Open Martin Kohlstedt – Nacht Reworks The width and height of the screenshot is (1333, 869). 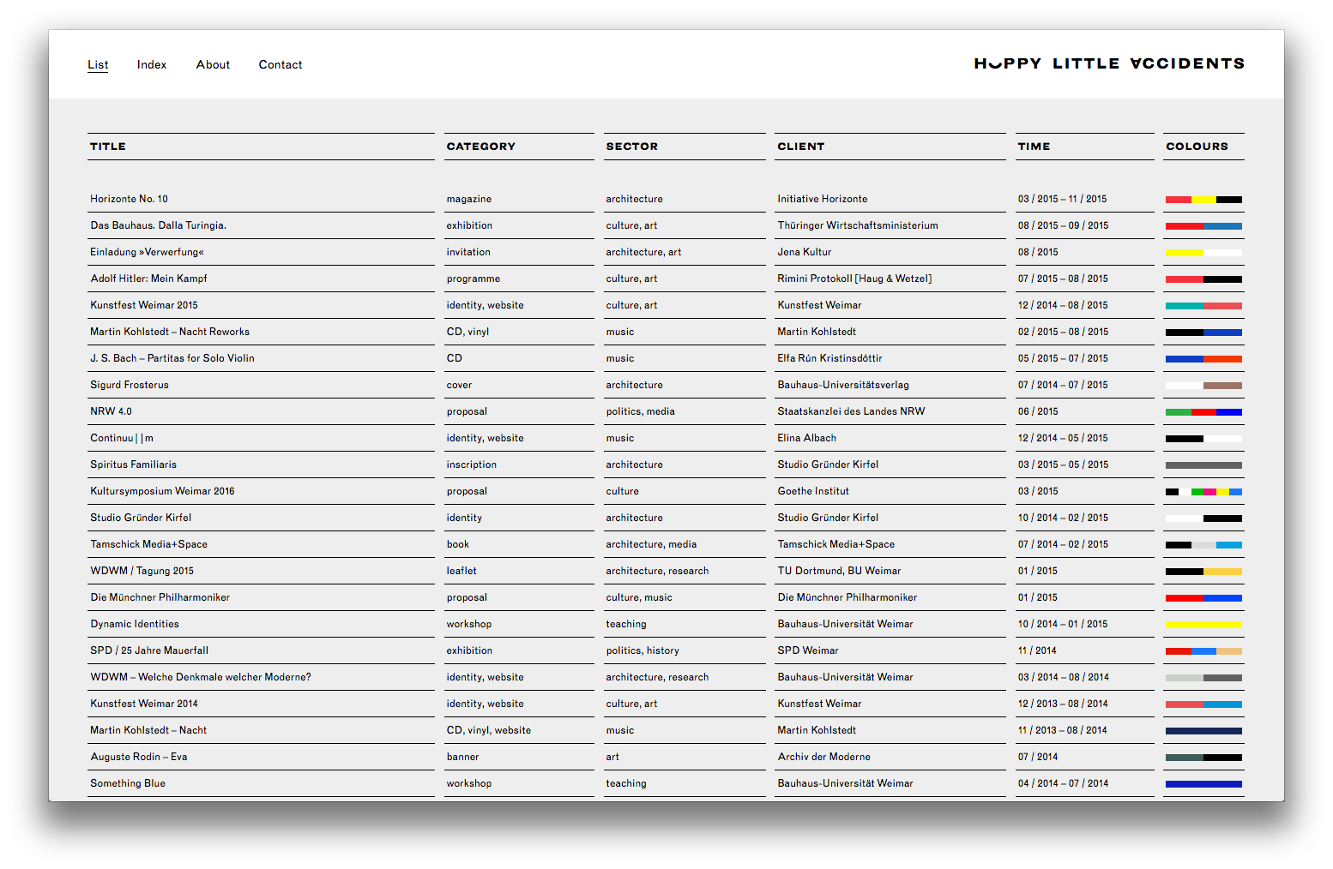tap(170, 332)
